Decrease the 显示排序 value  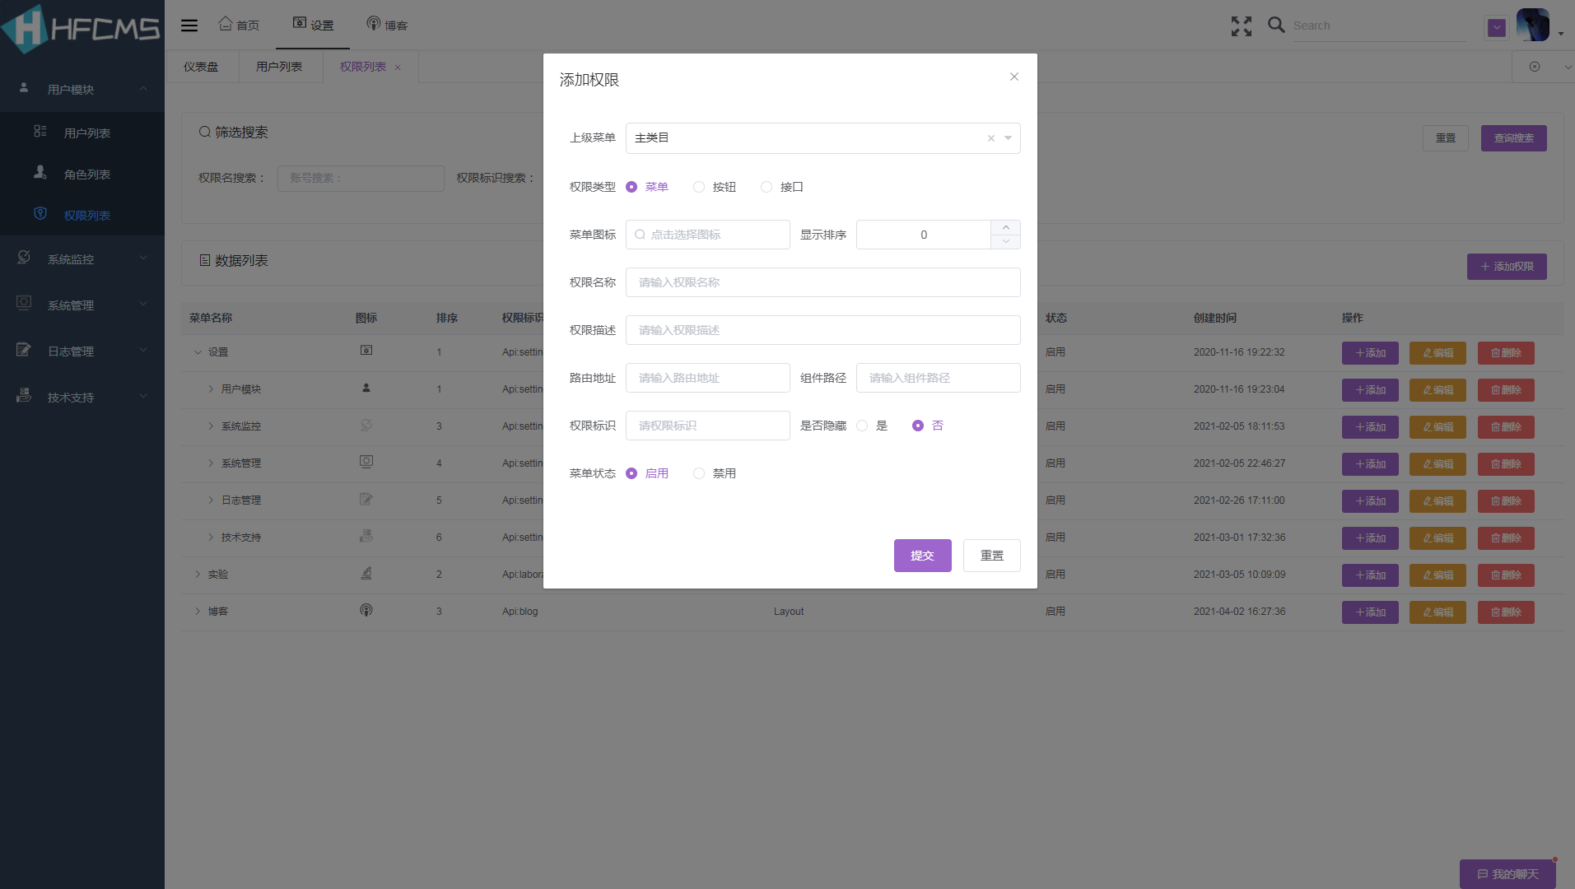coord(1005,242)
